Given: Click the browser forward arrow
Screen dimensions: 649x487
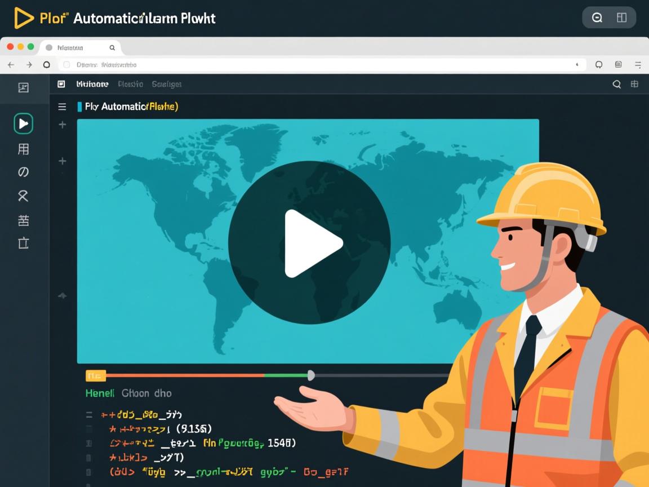Looking at the screenshot, I should click(29, 65).
